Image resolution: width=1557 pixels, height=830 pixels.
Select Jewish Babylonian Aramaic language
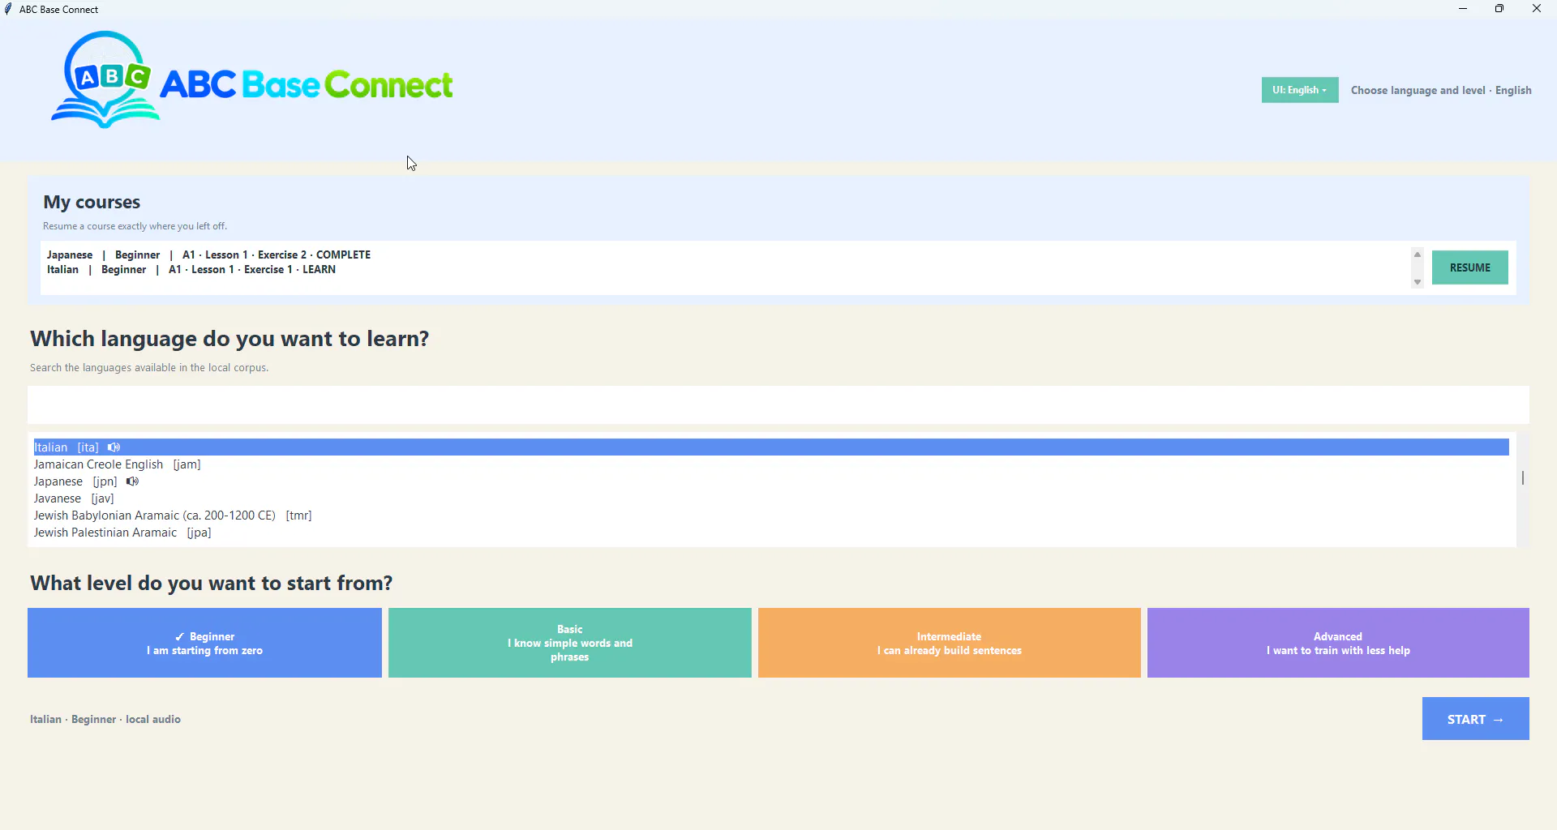pos(771,516)
